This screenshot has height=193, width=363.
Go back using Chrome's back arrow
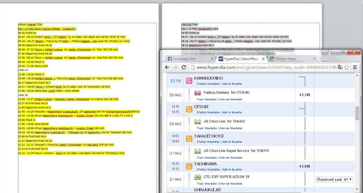167,67
